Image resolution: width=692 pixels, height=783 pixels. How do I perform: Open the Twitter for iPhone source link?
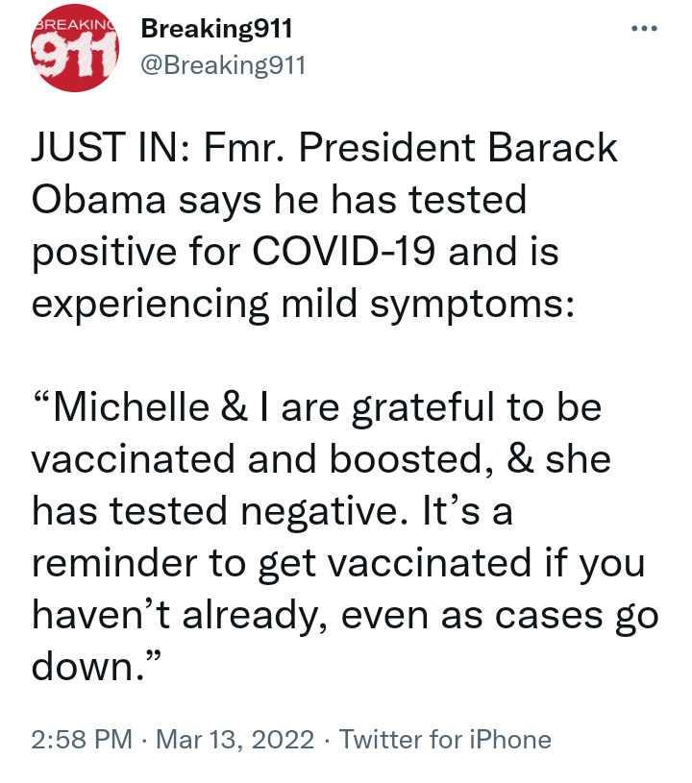(x=445, y=740)
